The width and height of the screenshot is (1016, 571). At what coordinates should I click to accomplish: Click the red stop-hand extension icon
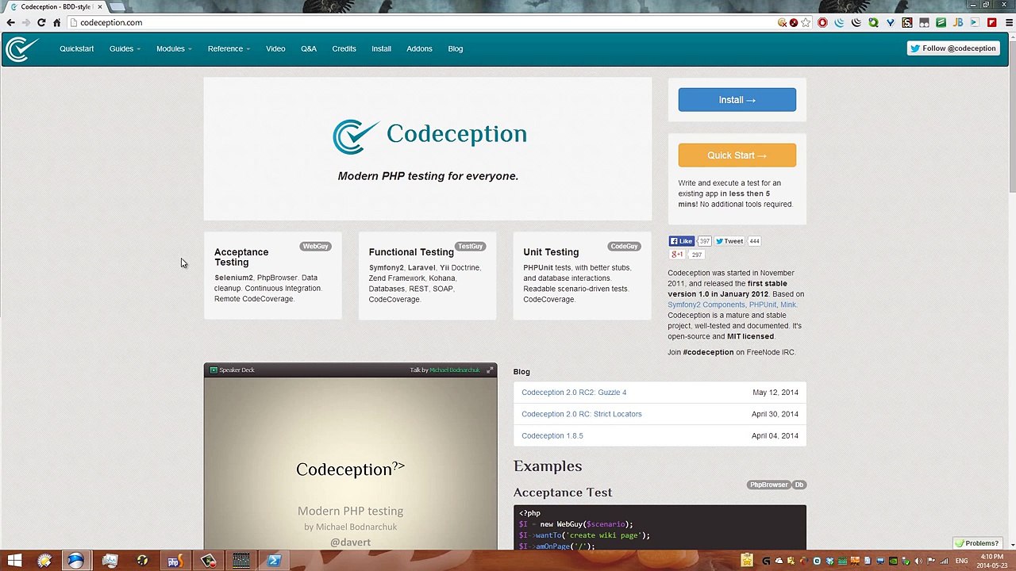coord(822,23)
